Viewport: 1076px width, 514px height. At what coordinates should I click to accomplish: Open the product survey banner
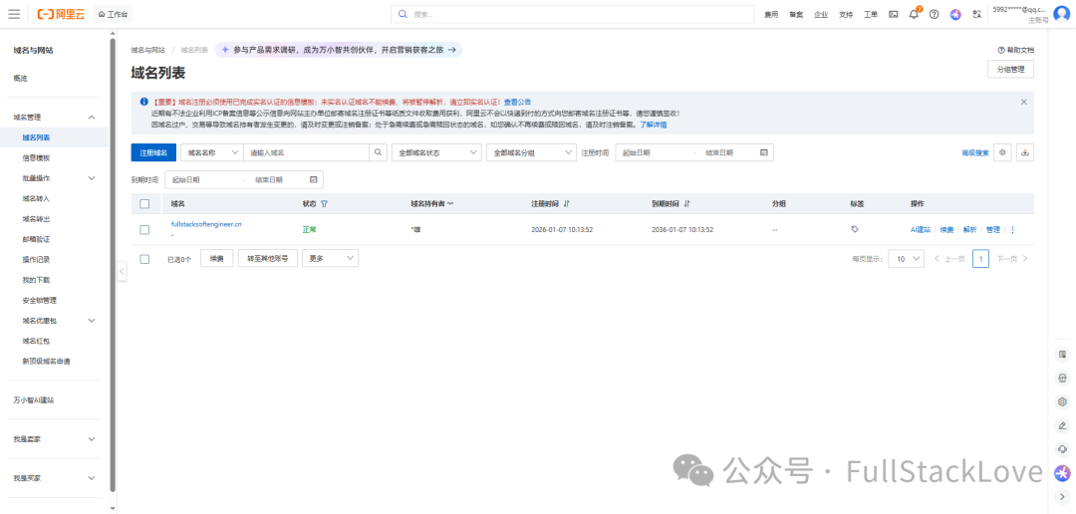click(339, 50)
